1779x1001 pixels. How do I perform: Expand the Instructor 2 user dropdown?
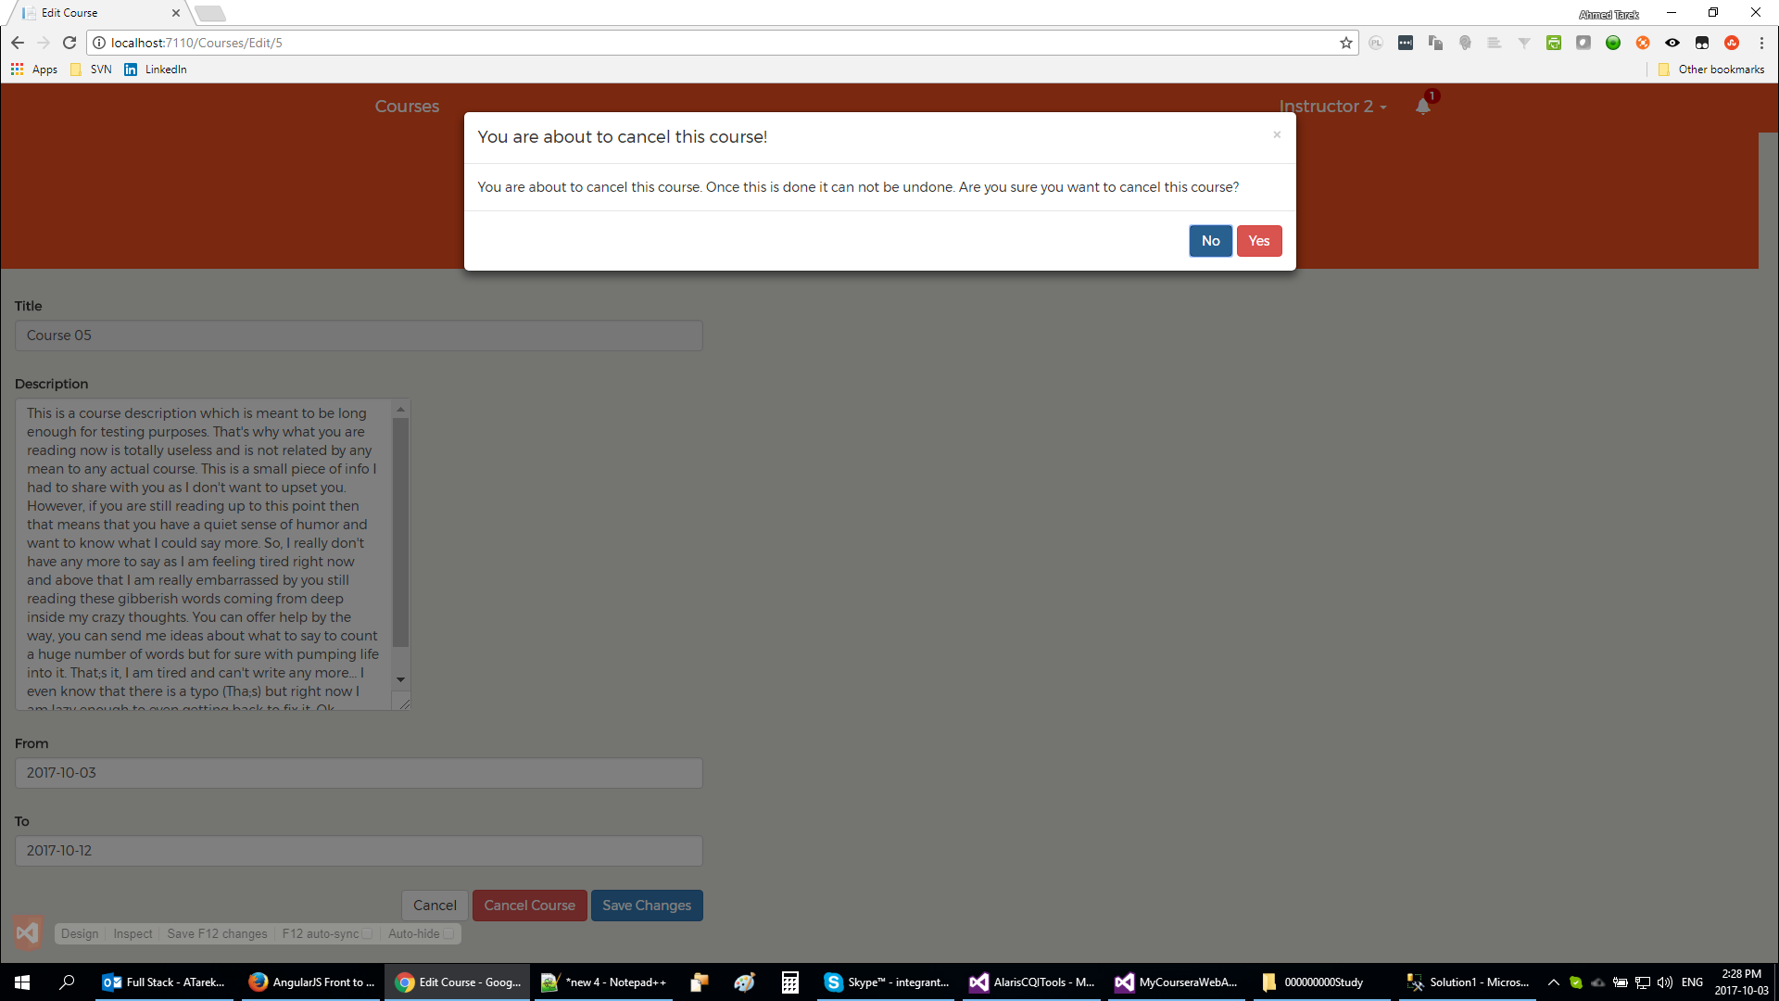pyautogui.click(x=1332, y=107)
